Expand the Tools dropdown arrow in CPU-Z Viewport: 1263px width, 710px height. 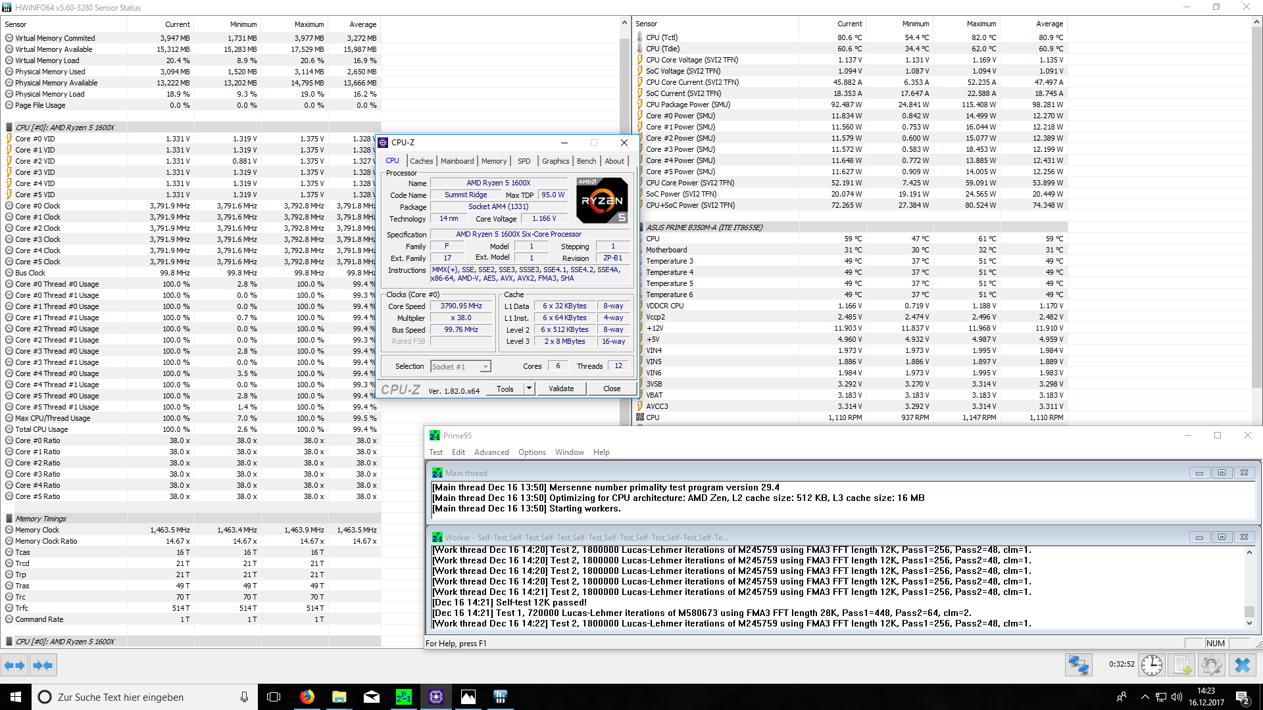pos(528,389)
